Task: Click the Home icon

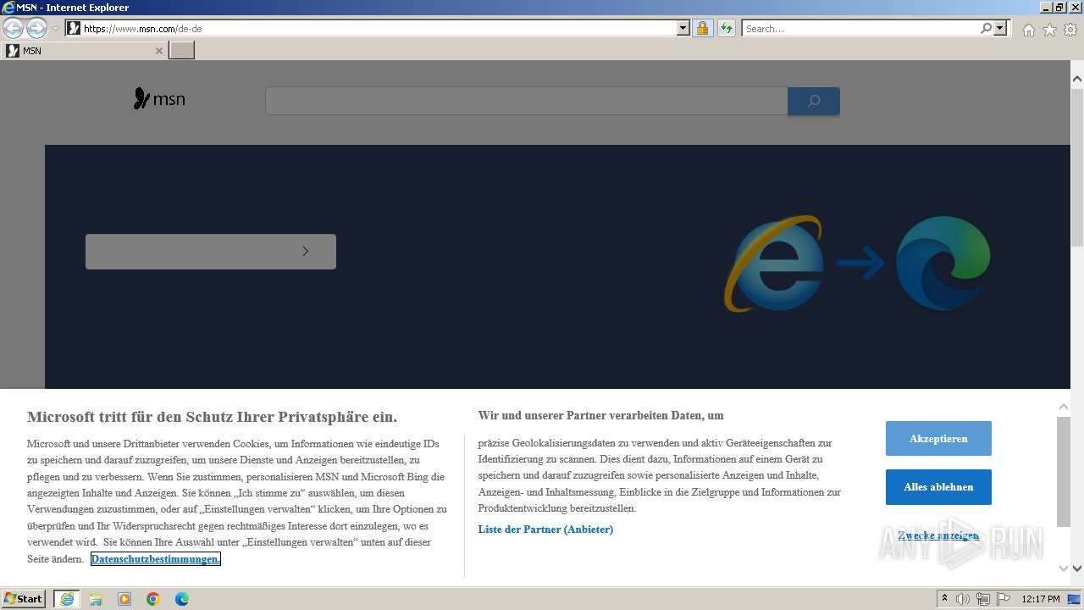Action: tap(1028, 30)
